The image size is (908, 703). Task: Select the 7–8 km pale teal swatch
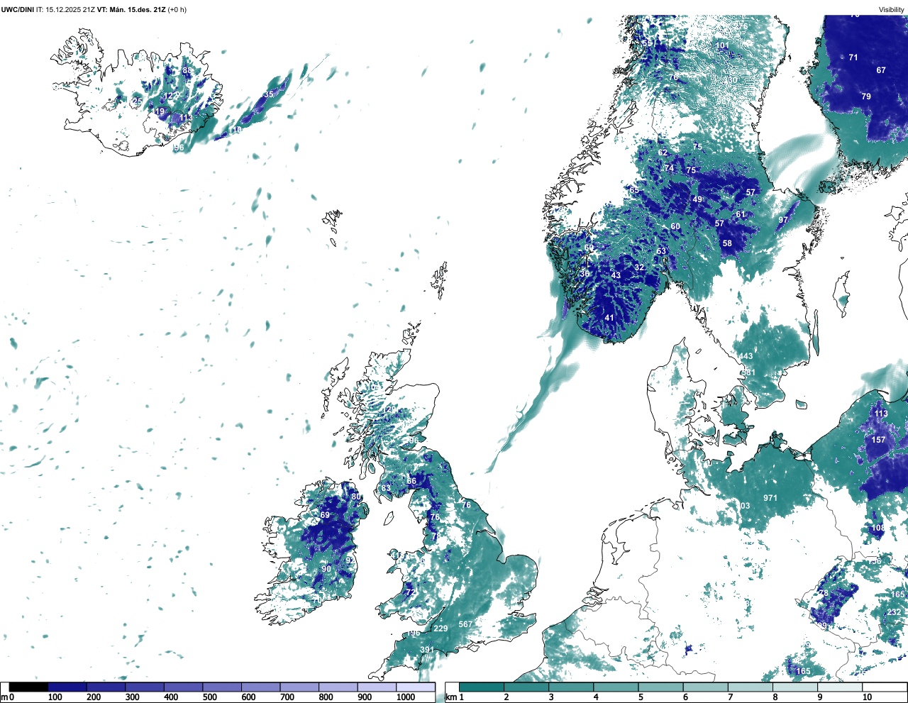pos(750,687)
